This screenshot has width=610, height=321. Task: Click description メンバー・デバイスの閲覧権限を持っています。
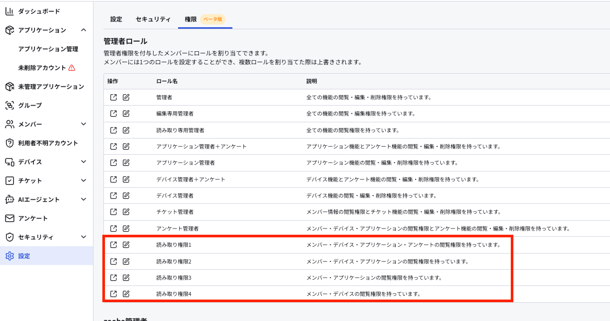[363, 294]
